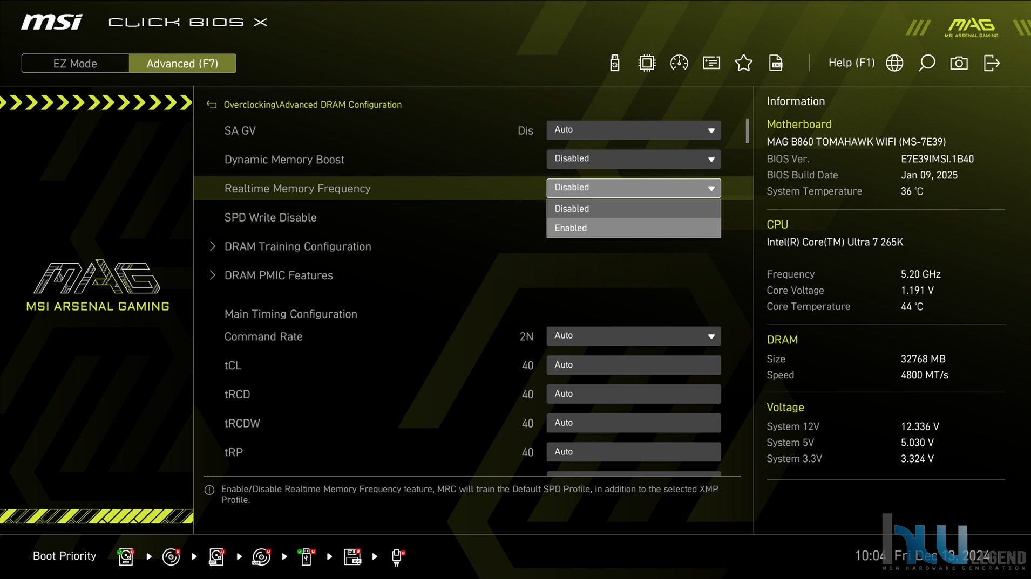Switch to Advanced (F7) tab
This screenshot has height=579, width=1031.
point(182,64)
